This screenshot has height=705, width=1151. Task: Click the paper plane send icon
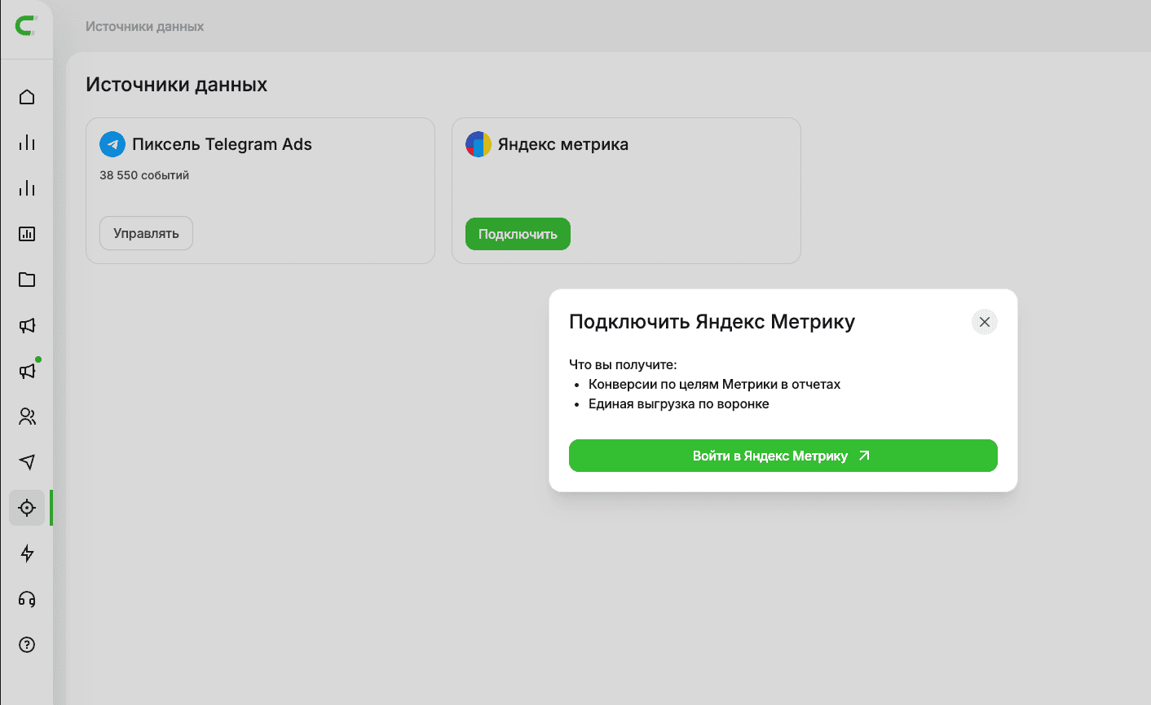pos(27,462)
